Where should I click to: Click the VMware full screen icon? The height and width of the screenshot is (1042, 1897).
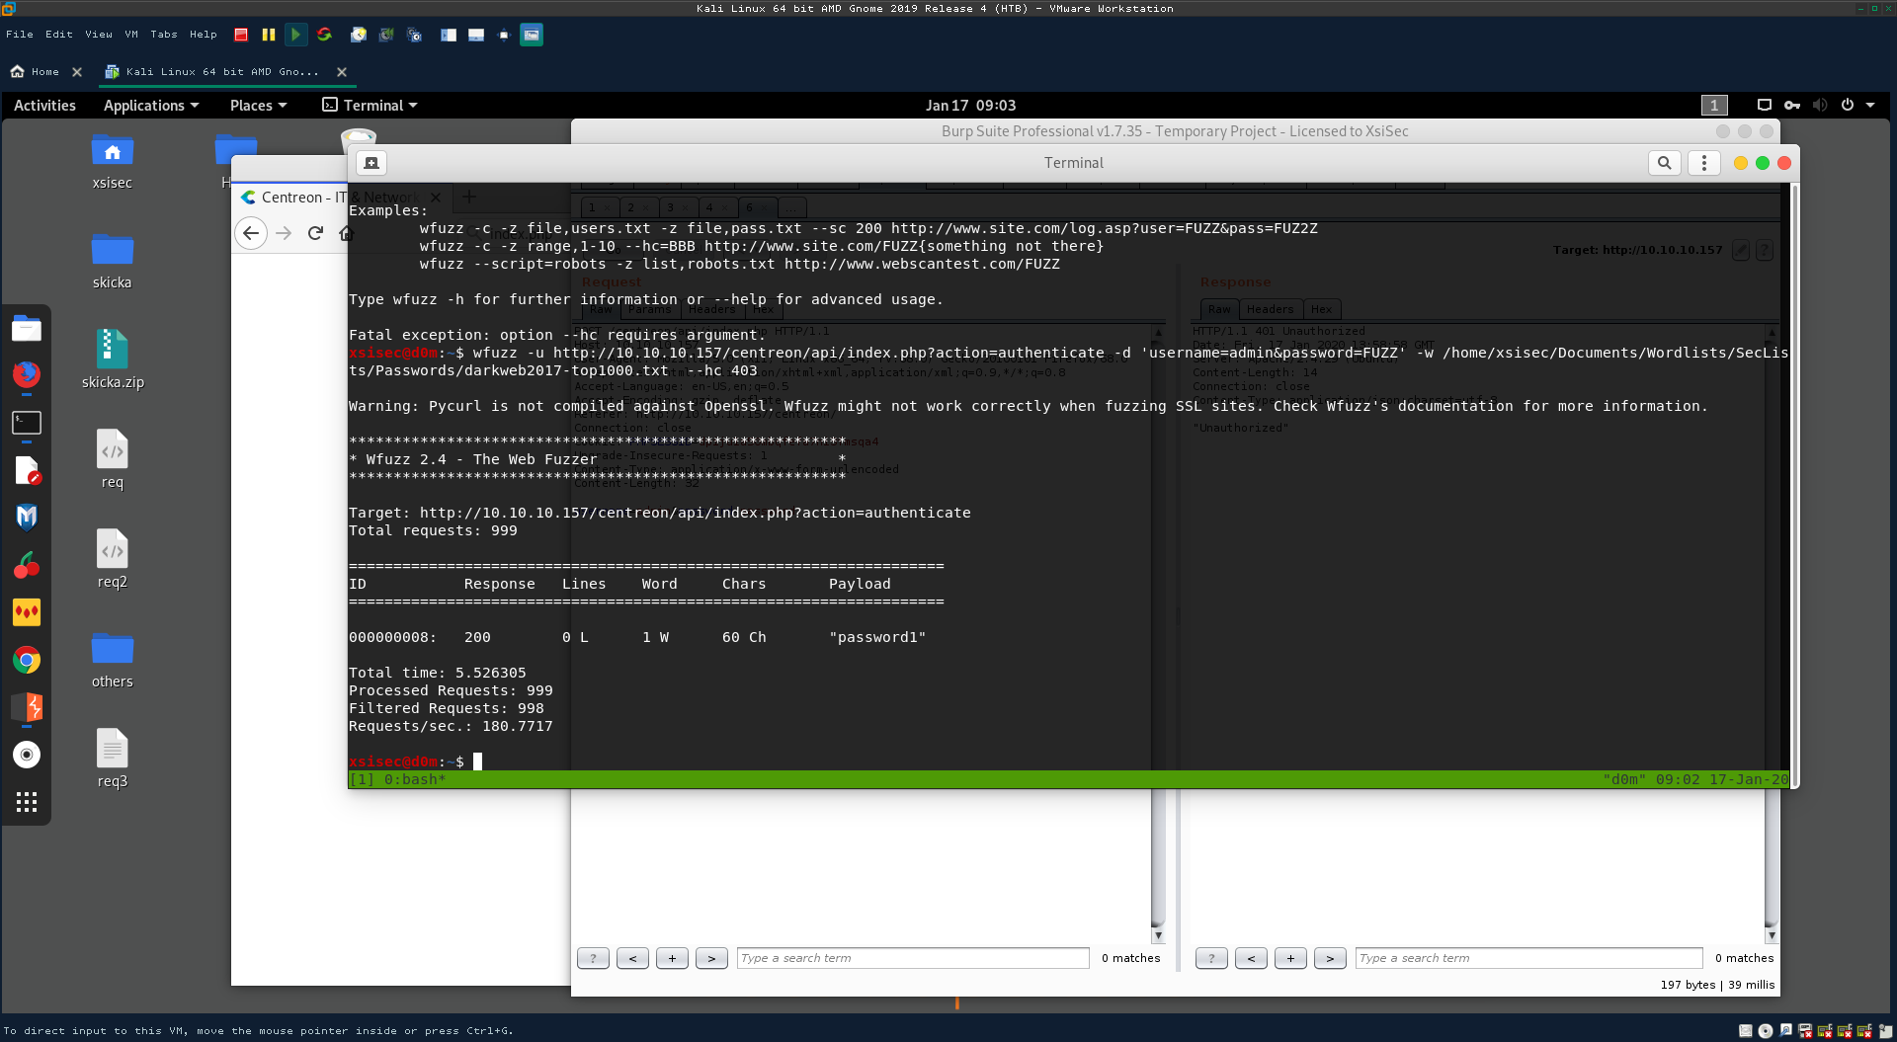503,35
